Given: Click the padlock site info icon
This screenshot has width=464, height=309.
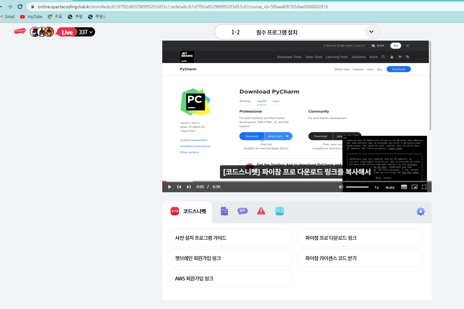Looking at the screenshot, I should pyautogui.click(x=32, y=7).
